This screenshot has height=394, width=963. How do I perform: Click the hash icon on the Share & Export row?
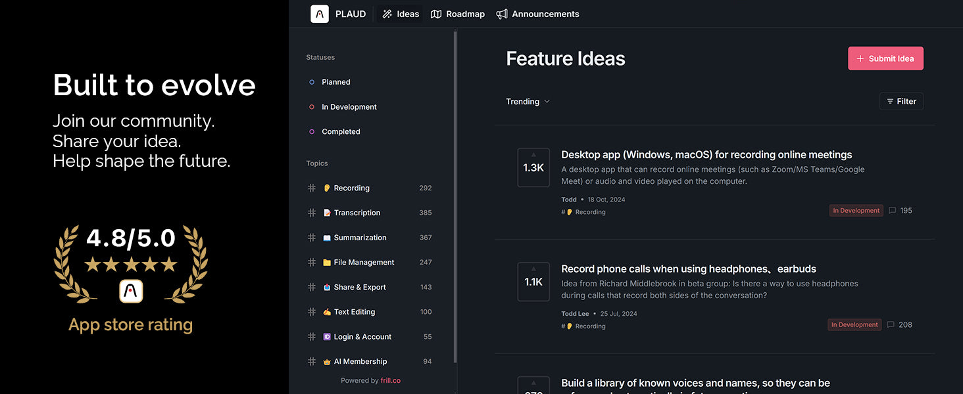[312, 287]
